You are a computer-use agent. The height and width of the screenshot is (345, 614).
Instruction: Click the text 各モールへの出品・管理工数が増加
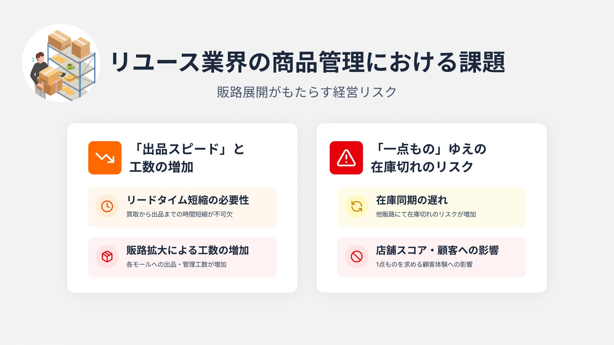[x=176, y=264]
